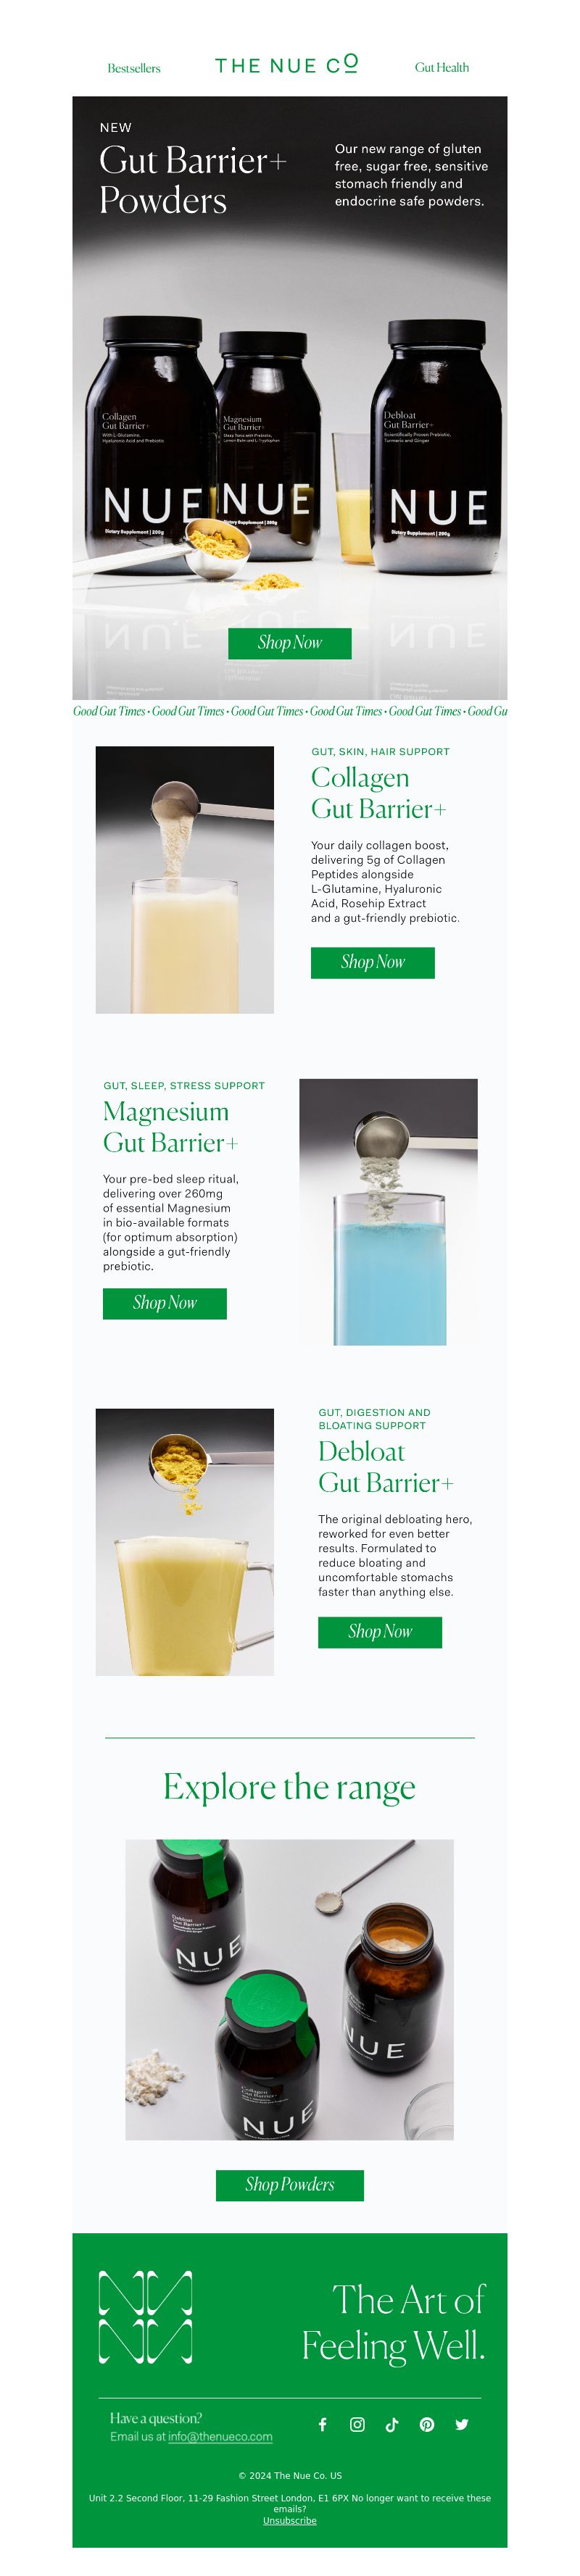Open the Pinterest social icon
This screenshot has width=580, height=2576.
tap(427, 2424)
